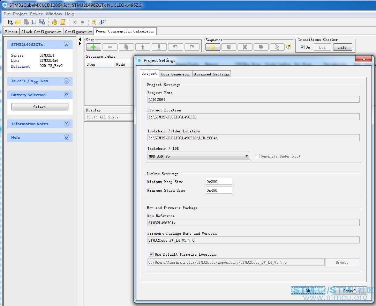This screenshot has height=306, width=376.
Task: Open help via the yellow question mark toolbar icon
Action: (x=94, y=22)
